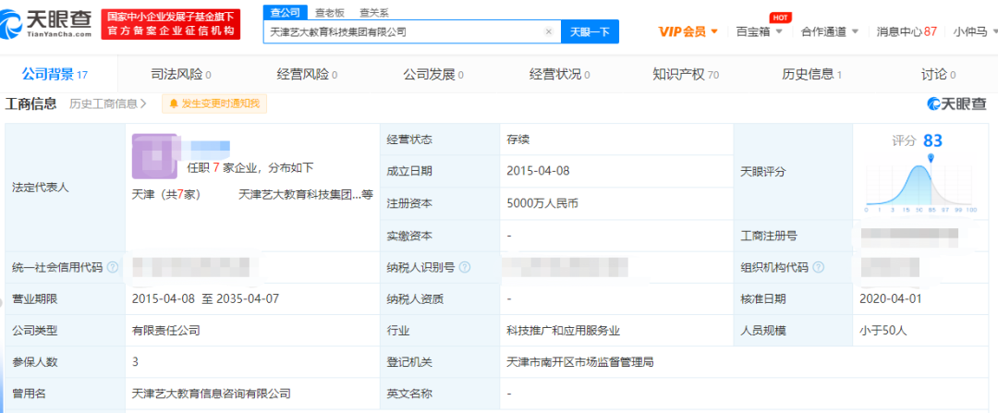Click the 有限责任公司 company type value
Screen dimensions: 998x413
point(166,331)
